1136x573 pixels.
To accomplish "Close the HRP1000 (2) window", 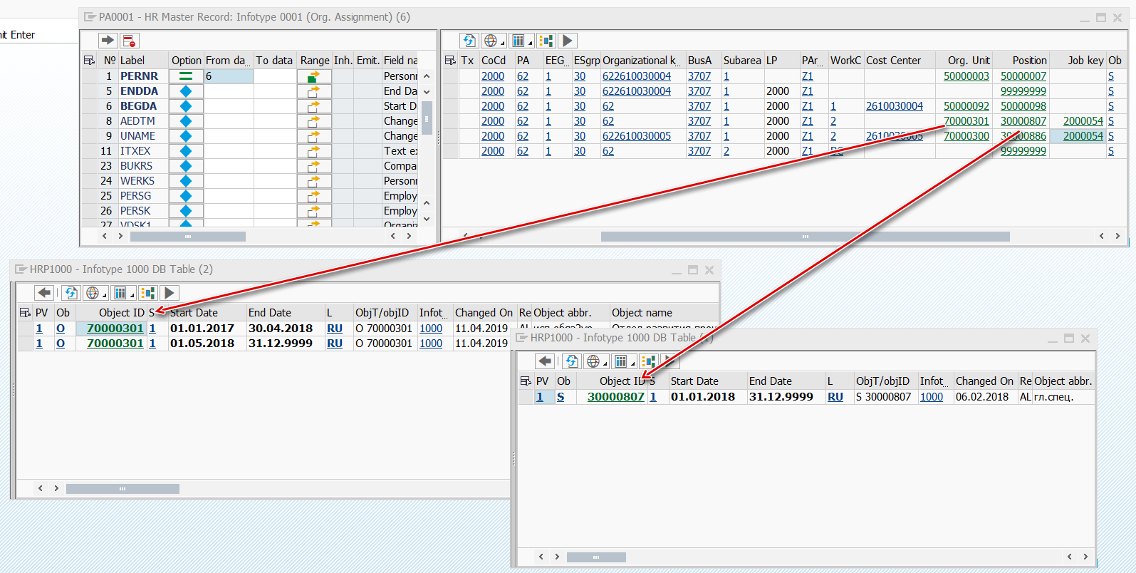I will [x=709, y=270].
